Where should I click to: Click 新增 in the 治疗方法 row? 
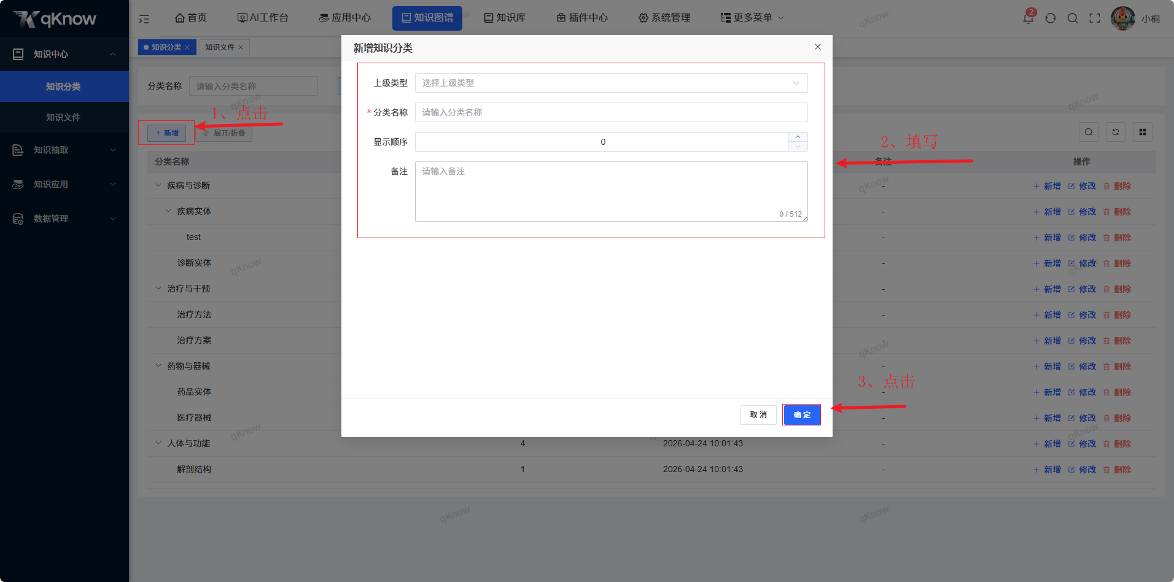(1047, 315)
